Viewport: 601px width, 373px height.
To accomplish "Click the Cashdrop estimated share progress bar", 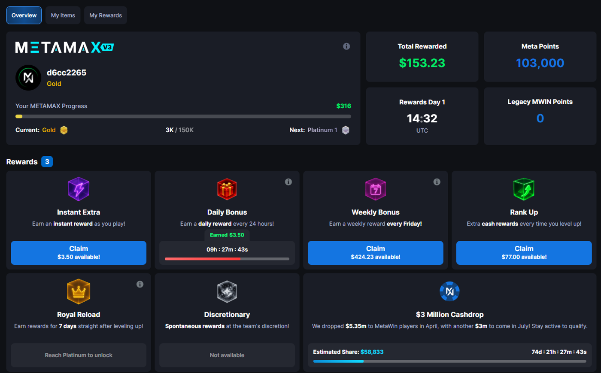I will (x=450, y=361).
